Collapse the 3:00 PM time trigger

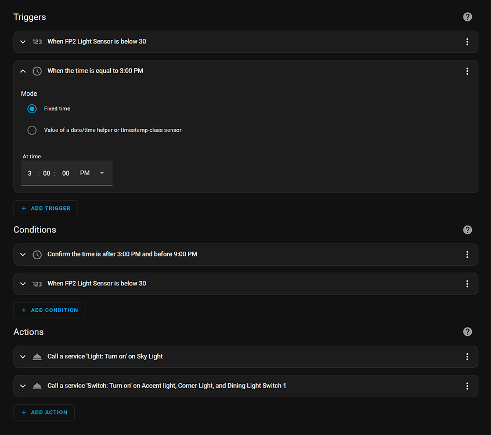coord(23,71)
